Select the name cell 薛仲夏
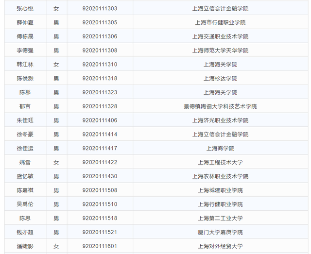311x254 pixels. pos(25,23)
